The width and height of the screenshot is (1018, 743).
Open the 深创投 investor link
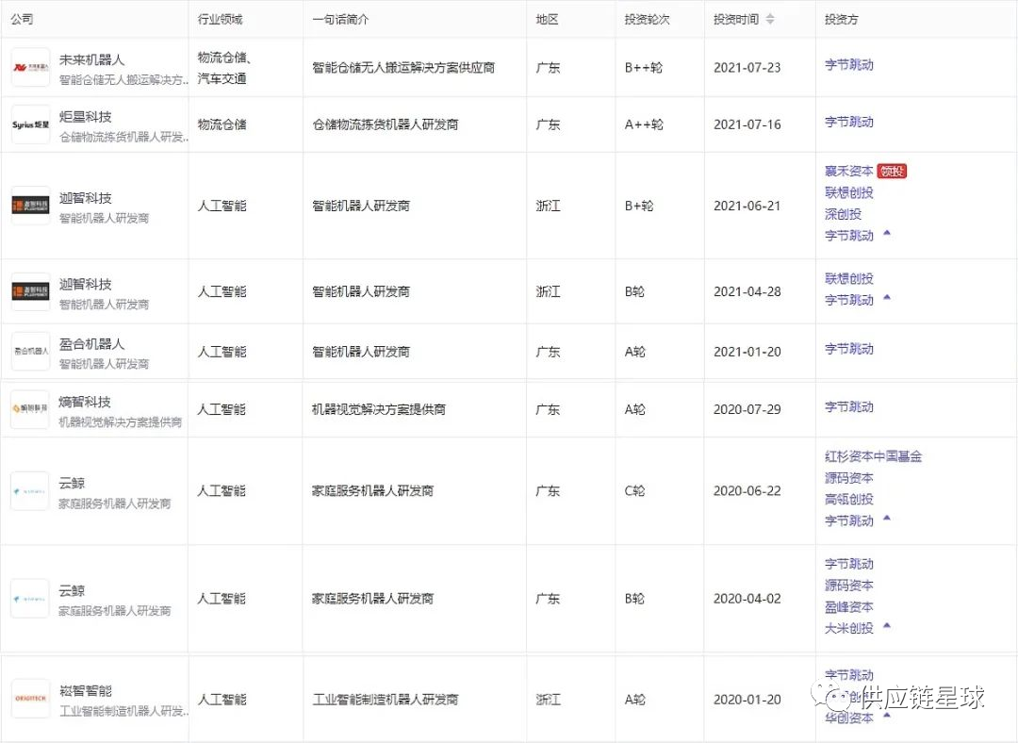pos(844,214)
